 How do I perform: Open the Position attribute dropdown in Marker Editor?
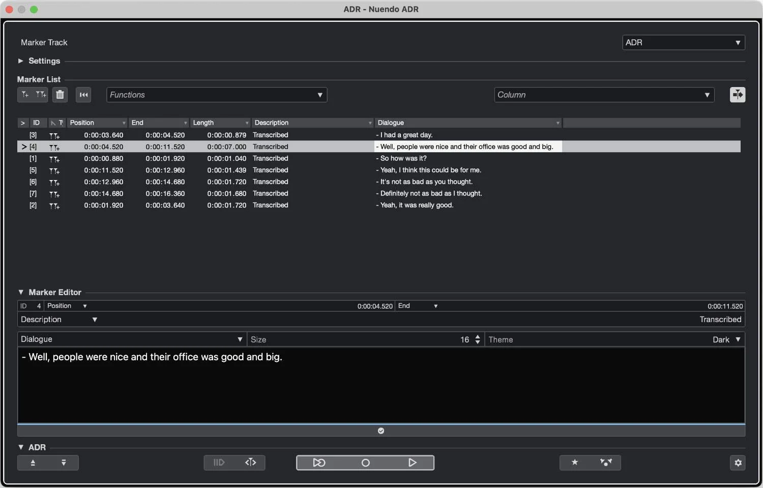(x=85, y=306)
